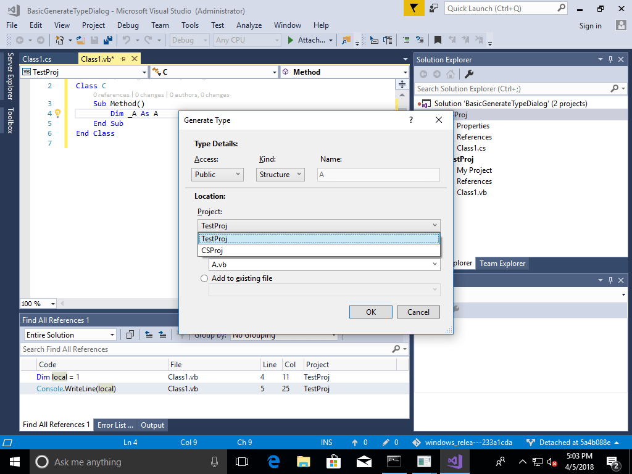Click the bookmark toggle toolbar icon
The width and height of the screenshot is (632, 474).
pyautogui.click(x=438, y=40)
